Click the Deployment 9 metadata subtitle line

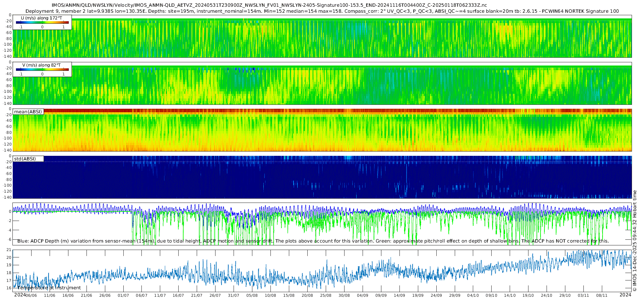(322, 11)
